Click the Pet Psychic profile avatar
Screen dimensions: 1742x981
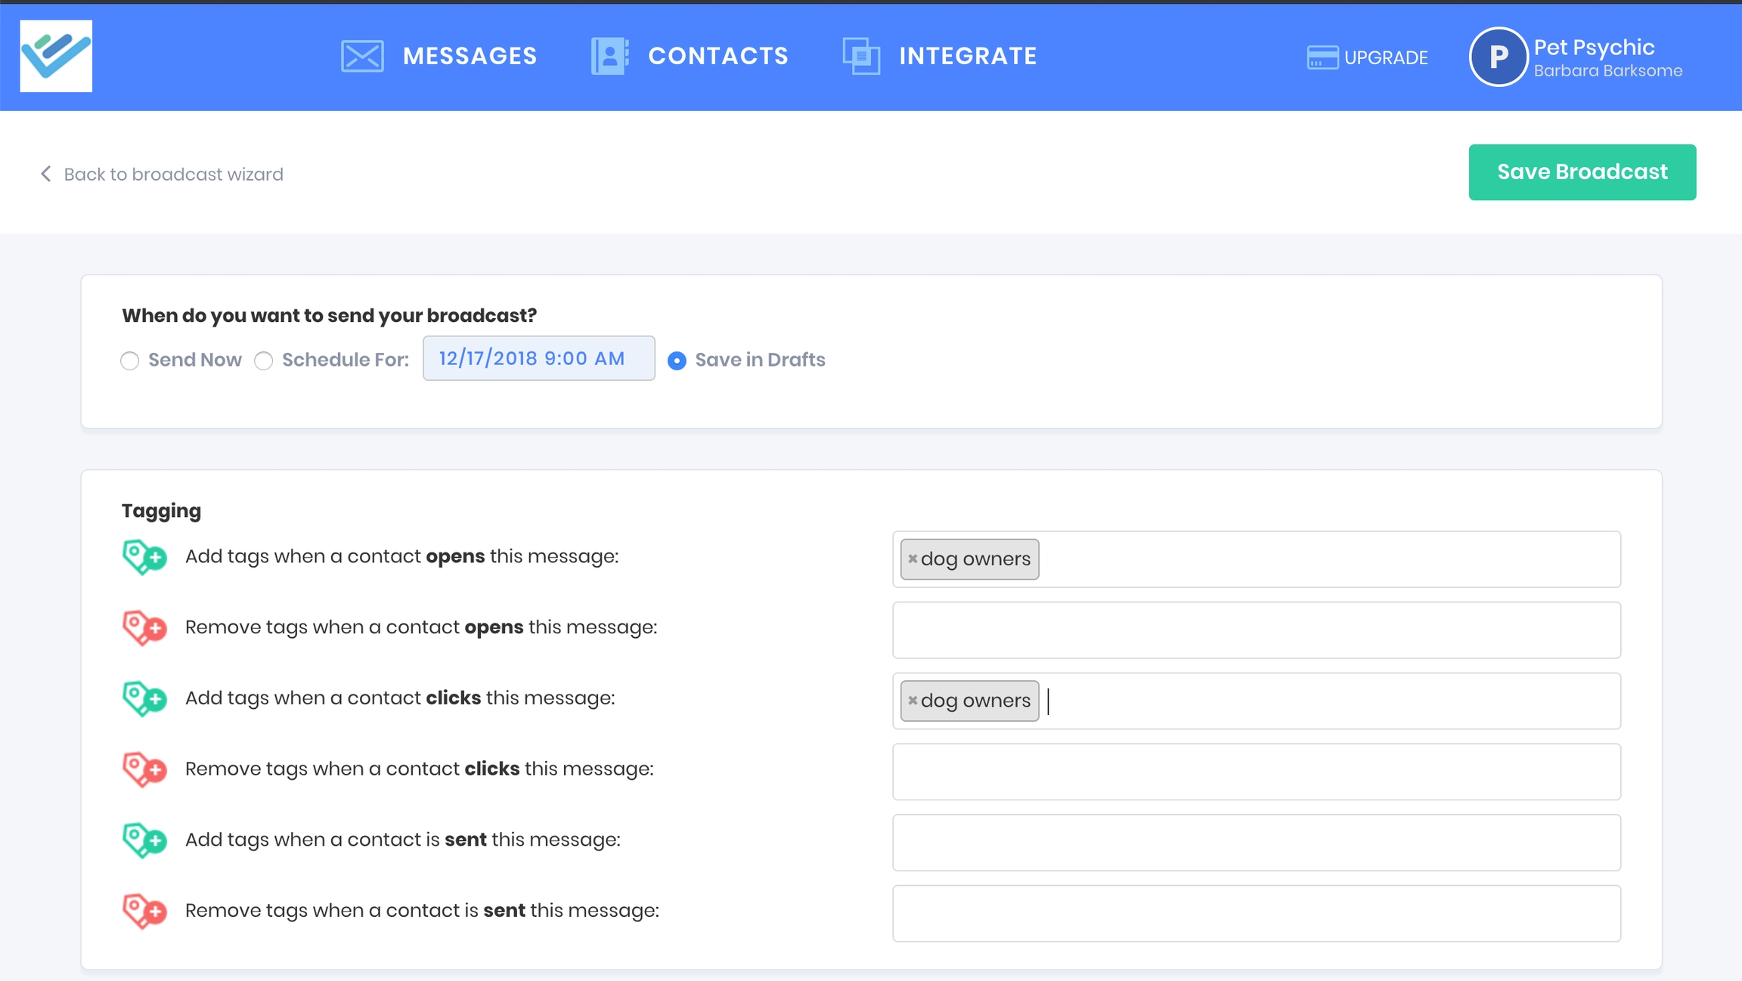tap(1498, 57)
